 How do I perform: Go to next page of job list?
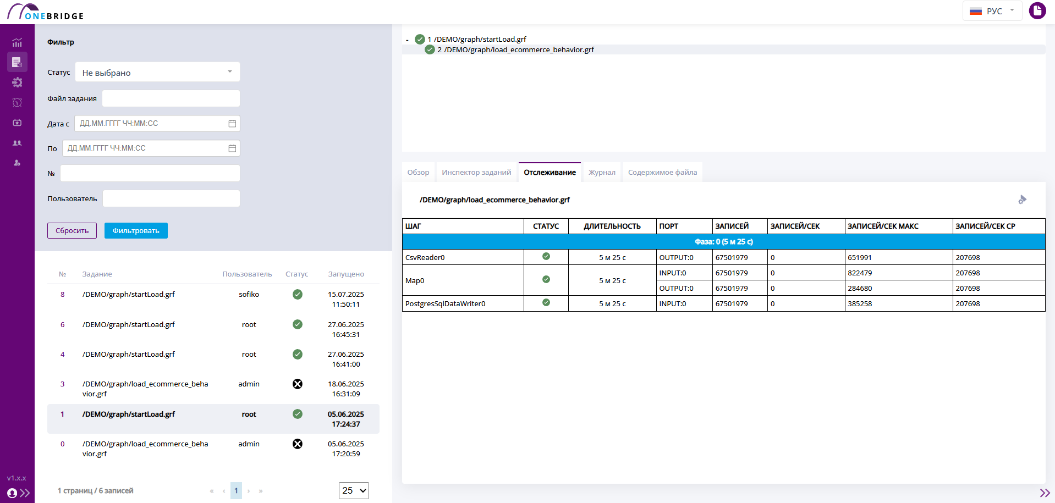point(249,491)
